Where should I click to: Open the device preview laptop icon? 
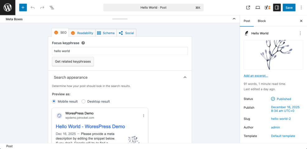pos(258,8)
